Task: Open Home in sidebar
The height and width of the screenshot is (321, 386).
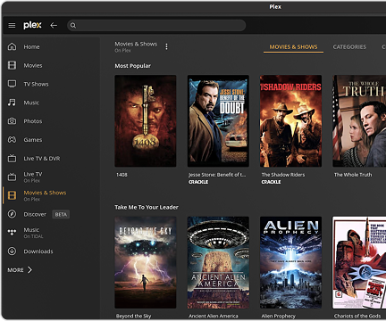Action: 31,47
